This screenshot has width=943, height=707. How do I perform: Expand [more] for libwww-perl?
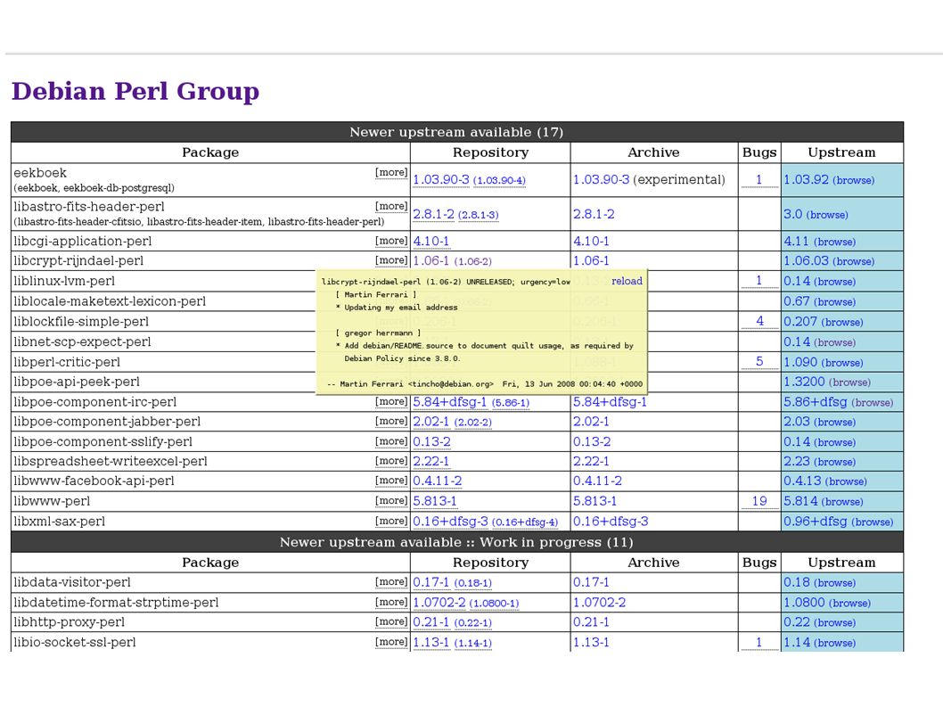point(391,501)
